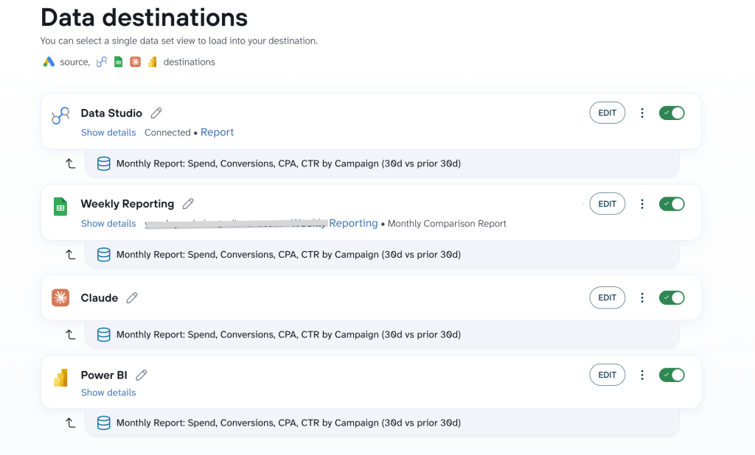Disable the Data Studio destination toggle

pyautogui.click(x=672, y=113)
